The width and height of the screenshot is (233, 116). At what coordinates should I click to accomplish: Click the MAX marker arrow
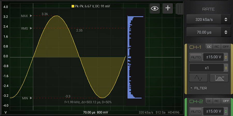click(31, 16)
